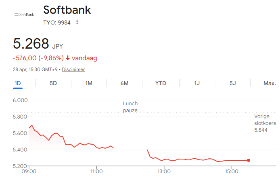Open the Disclaimer link
Screen dimensions: 280x180
73,70
